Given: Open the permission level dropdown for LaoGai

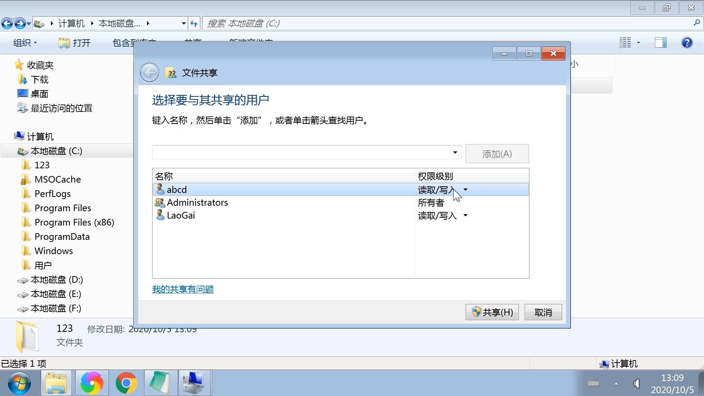Looking at the screenshot, I should click(x=466, y=216).
